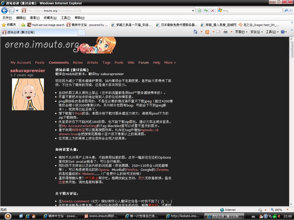Image resolution: width=294 pixels, height=220 pixels.
Task: Open the 文件(F) menu
Action: [x=7, y=18]
